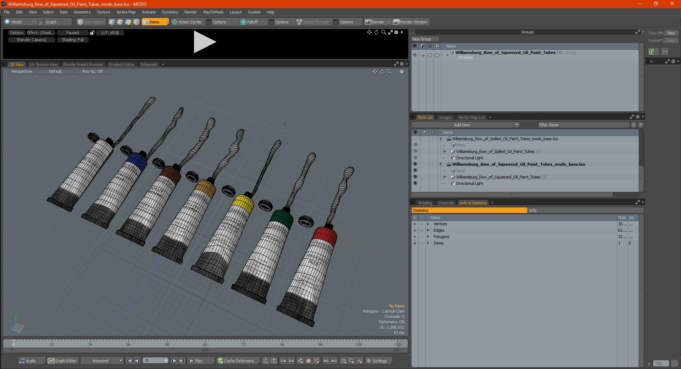Screen dimensions: 681x369
Task: Open Graph Editor
Action: tap(62, 361)
